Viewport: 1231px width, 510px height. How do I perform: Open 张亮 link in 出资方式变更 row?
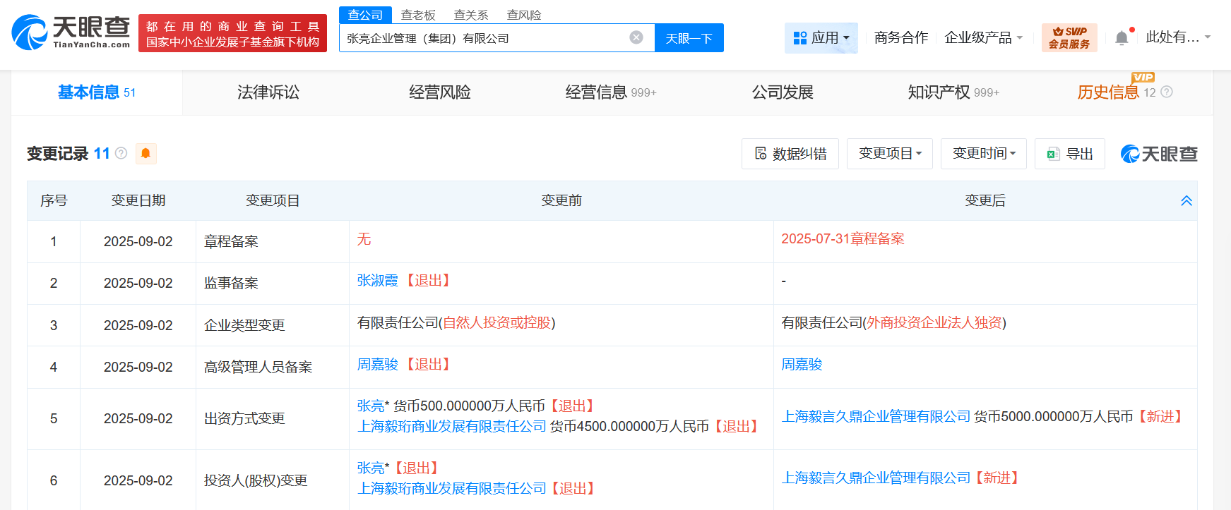[371, 406]
